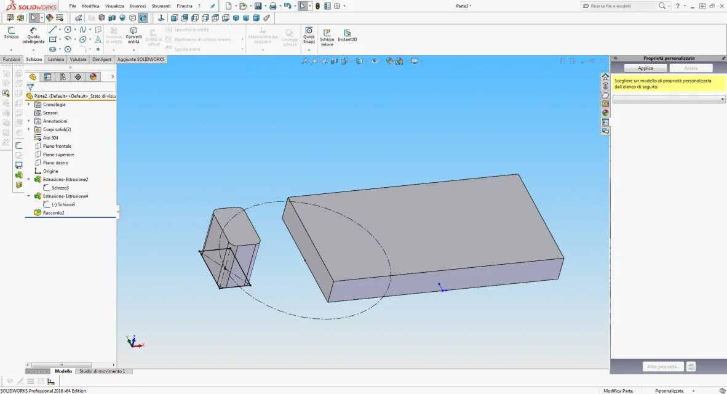Pin the Proprietà personalizzate pane
Image resolution: width=727 pixels, height=394 pixels.
point(723,58)
